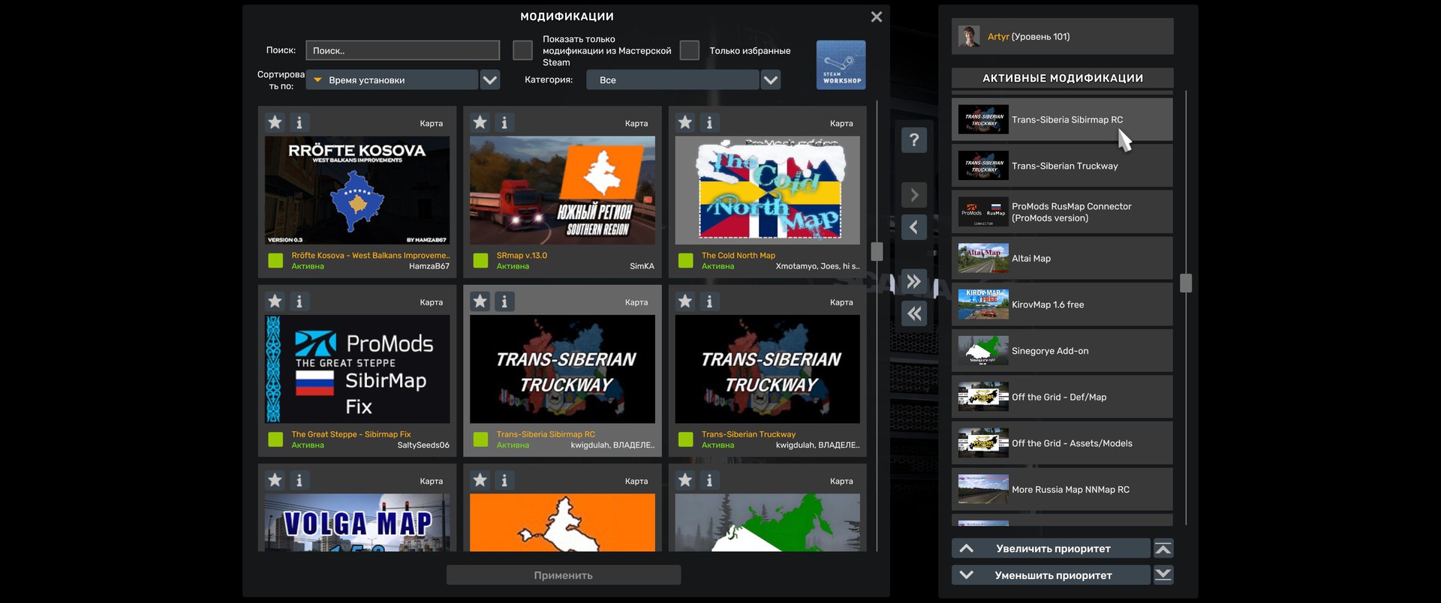Image resolution: width=1441 pixels, height=603 pixels.
Task: Enable show only Steam Workshop mods checkbox
Action: point(522,50)
